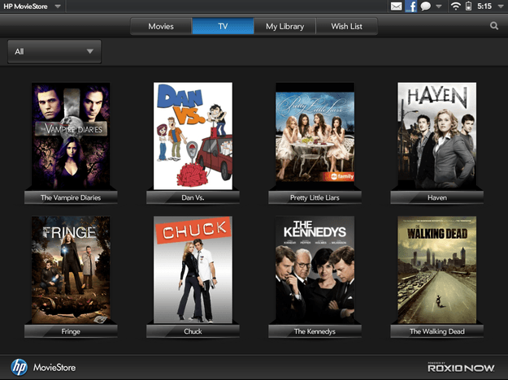Select the TV tab
This screenshot has width=508, height=380.
click(223, 26)
